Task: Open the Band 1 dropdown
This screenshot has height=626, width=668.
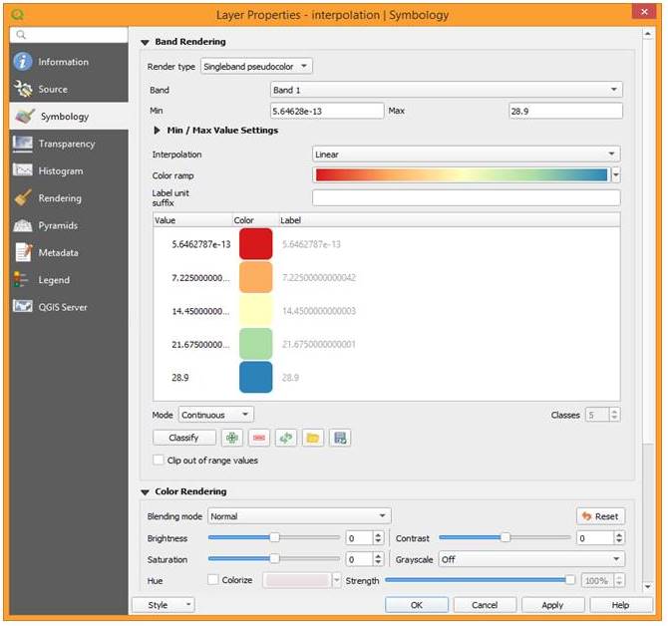Action: (x=446, y=90)
